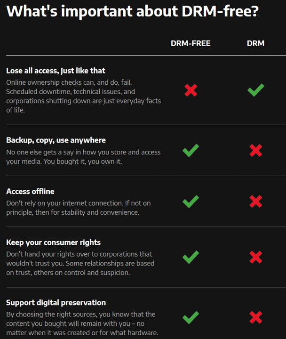Click DRM-free check for Support digital preservation

tap(191, 317)
